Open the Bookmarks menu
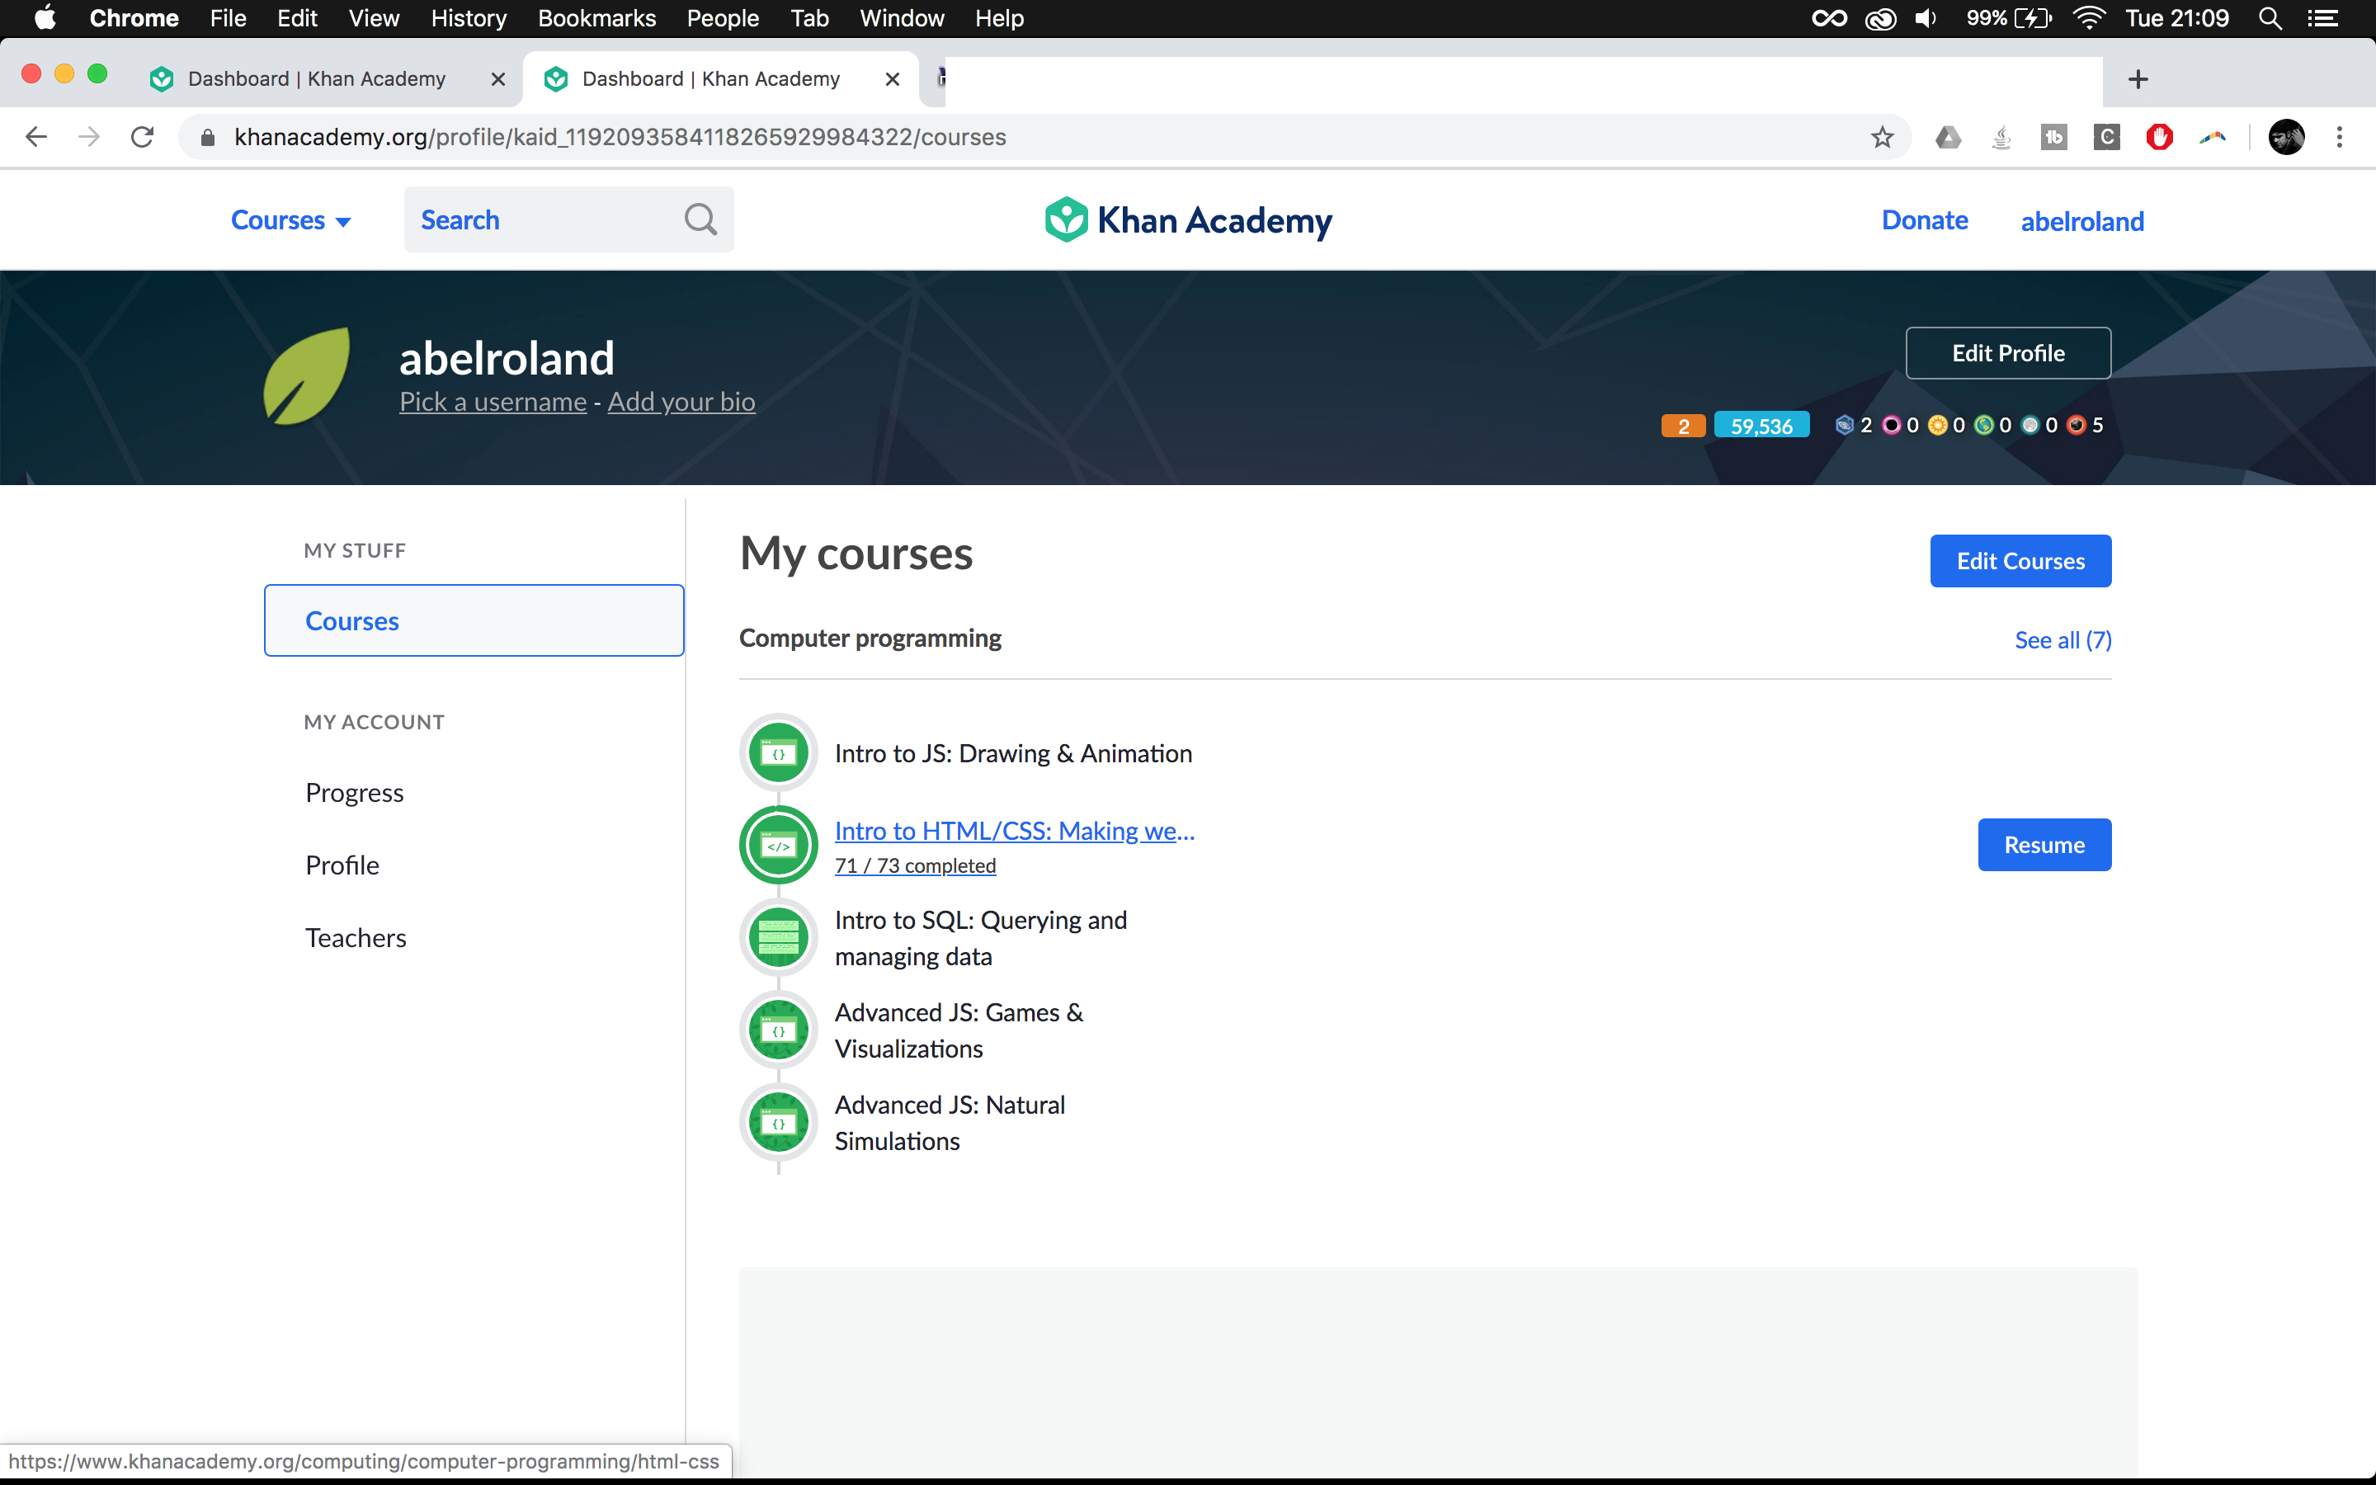The width and height of the screenshot is (2376, 1485). click(x=596, y=19)
